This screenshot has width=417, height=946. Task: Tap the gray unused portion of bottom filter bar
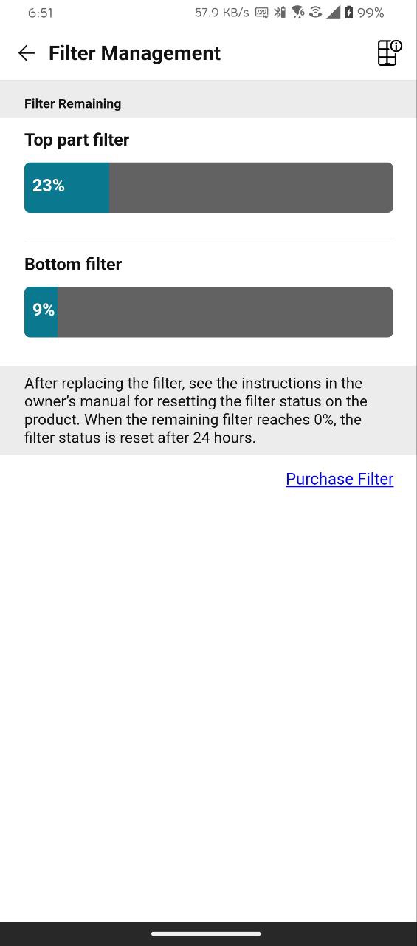point(225,312)
